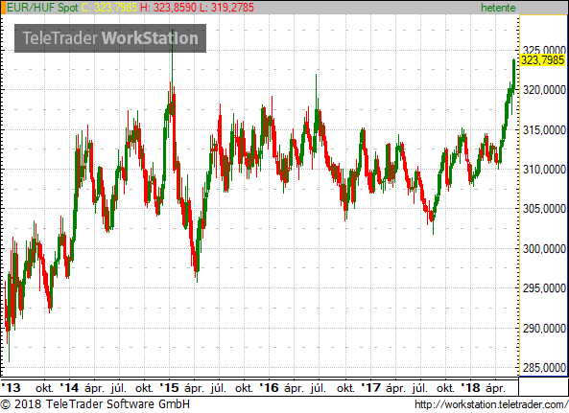Click the '16 year marker on the time axis
This screenshot has width=569, height=413.
click(270, 388)
